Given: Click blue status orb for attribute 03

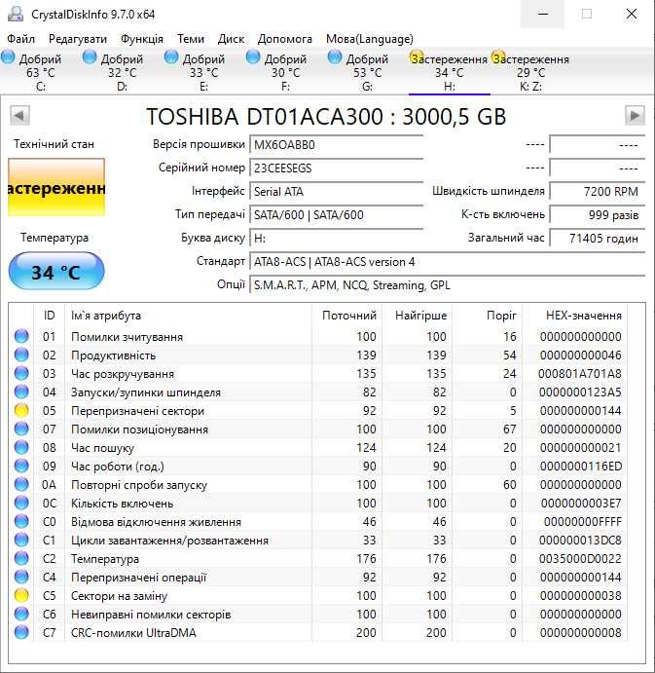Looking at the screenshot, I should [x=21, y=373].
